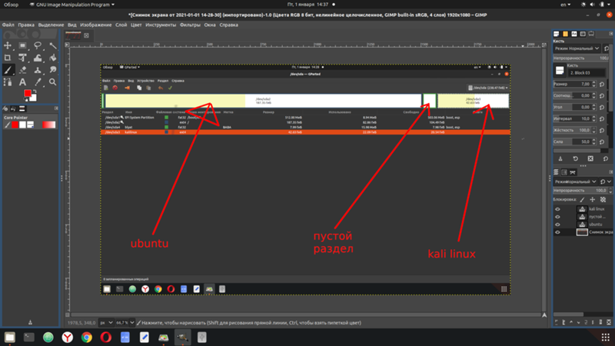Select the Bucket Fill tool
This screenshot has height=346, width=615.
52,58
